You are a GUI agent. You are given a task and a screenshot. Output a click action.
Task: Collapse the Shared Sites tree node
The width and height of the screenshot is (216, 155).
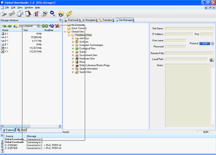tap(65, 32)
